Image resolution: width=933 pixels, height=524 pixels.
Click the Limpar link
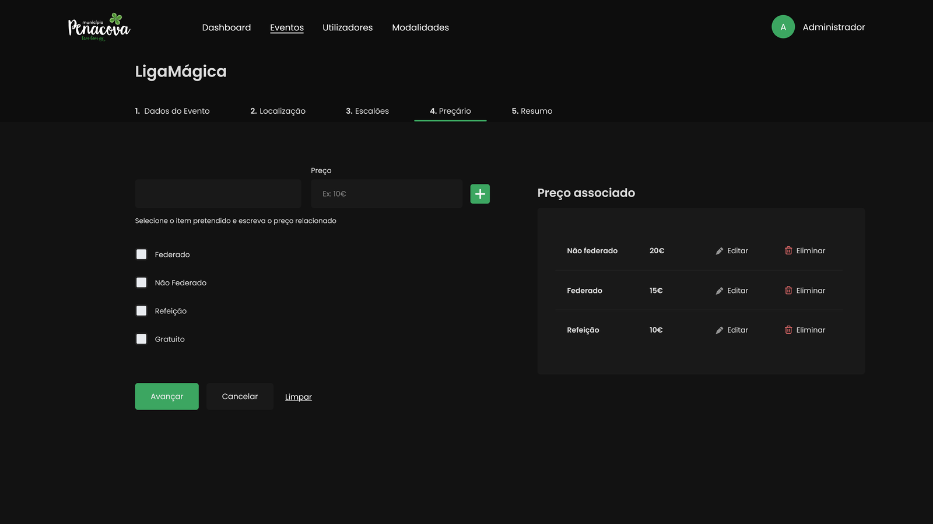pos(299,397)
